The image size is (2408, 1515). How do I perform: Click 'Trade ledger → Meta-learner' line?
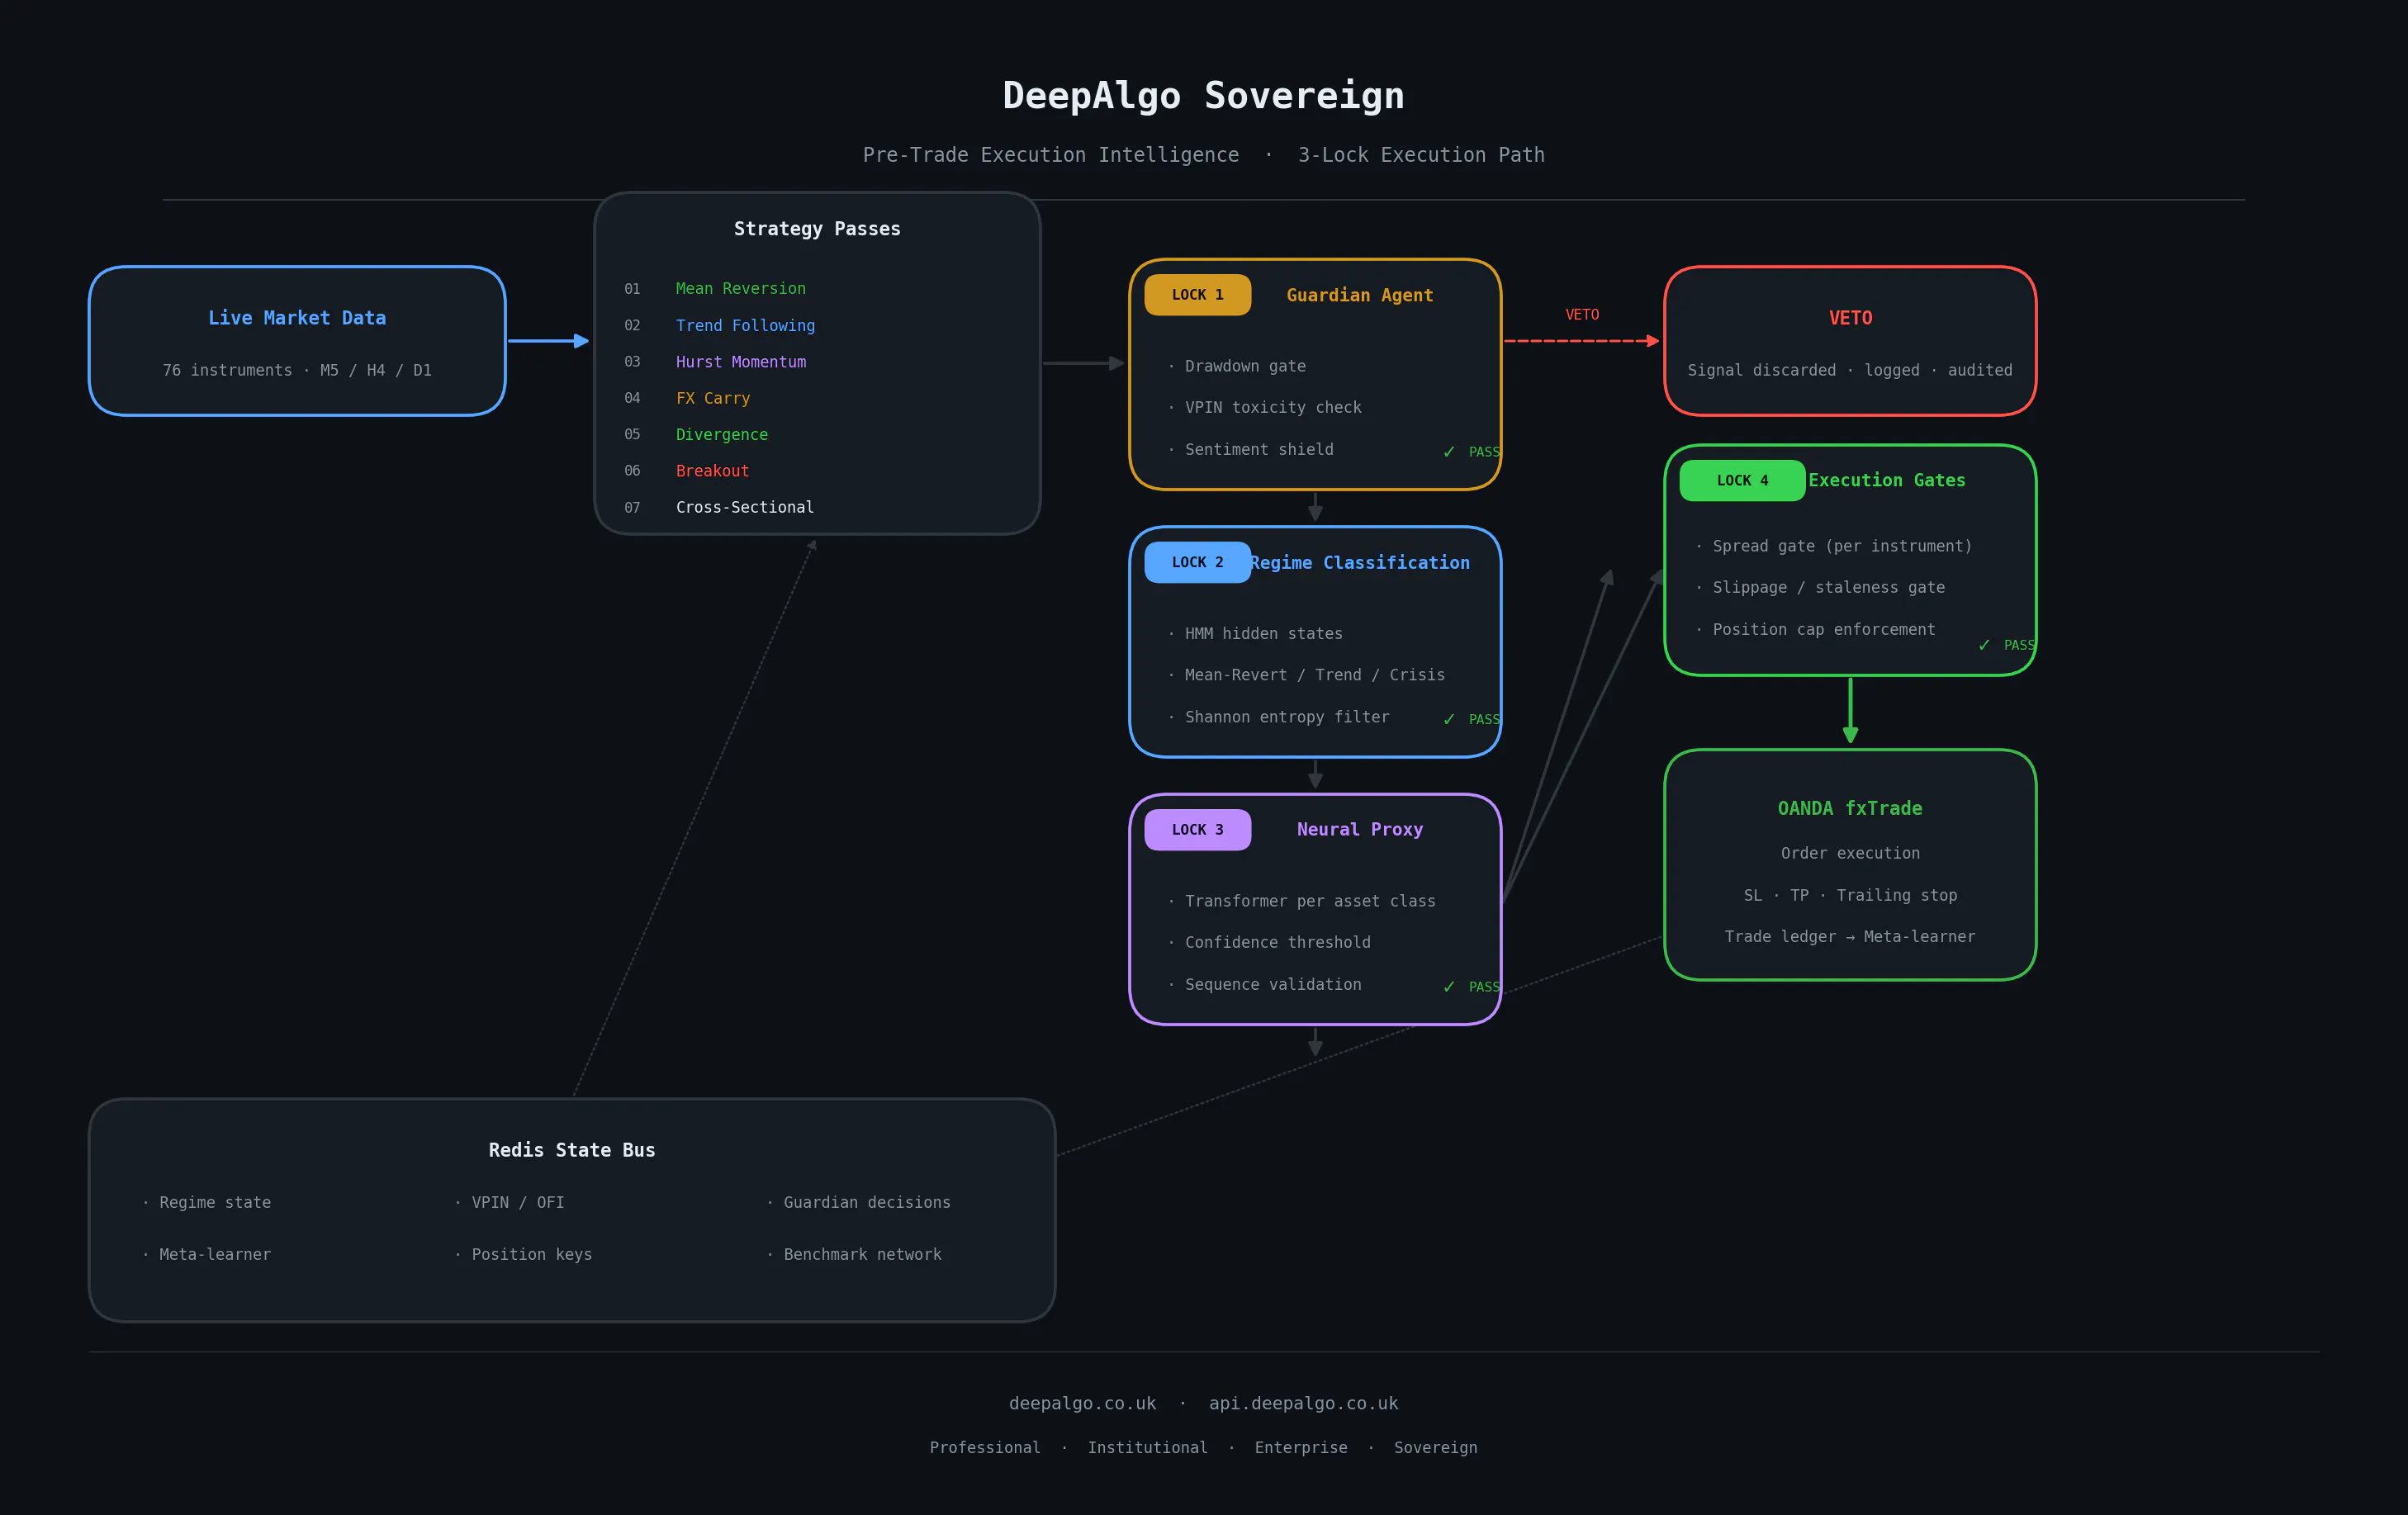coord(1850,937)
